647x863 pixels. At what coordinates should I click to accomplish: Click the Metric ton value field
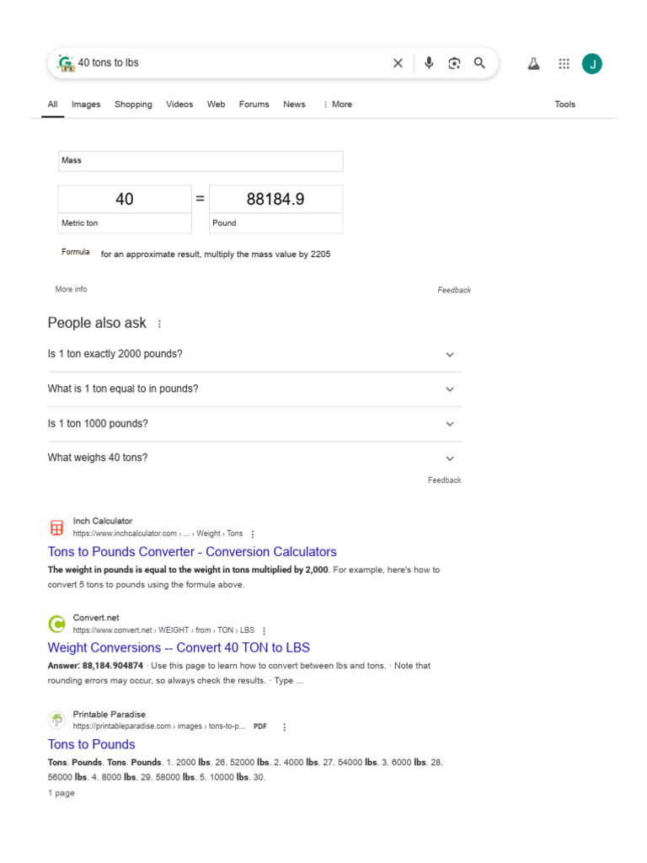[x=125, y=200]
